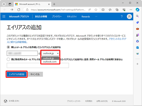This screenshot has width=142, height=106.
Task: Select create new email address radio option
Action: (8, 47)
